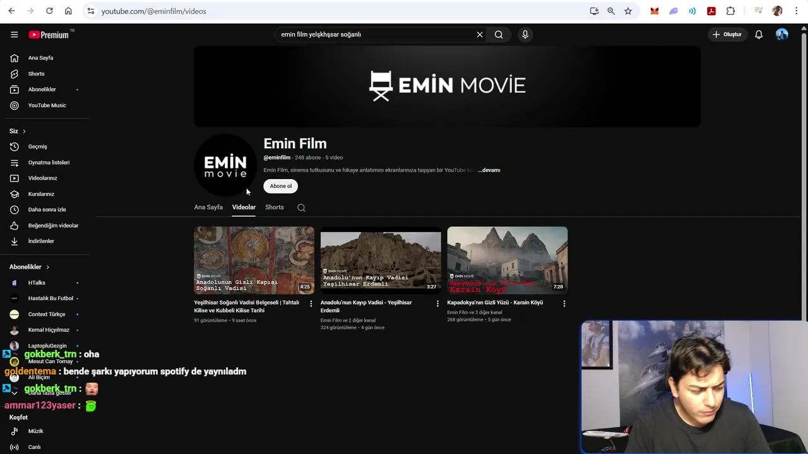This screenshot has height=454, width=808.
Task: Open Context Türkçe channel
Action: click(x=47, y=314)
